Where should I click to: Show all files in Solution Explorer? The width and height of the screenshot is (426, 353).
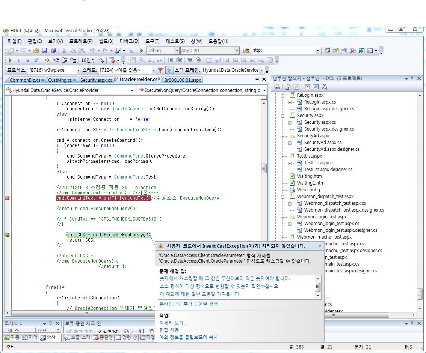pos(288,87)
